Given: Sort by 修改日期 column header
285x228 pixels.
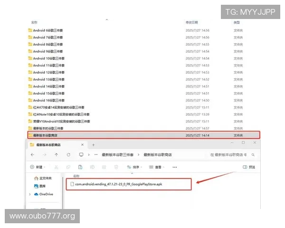Looking at the screenshot, I should [191, 22].
